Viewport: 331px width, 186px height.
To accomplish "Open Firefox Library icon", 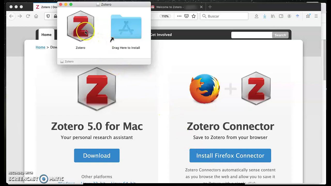I will click(273, 16).
